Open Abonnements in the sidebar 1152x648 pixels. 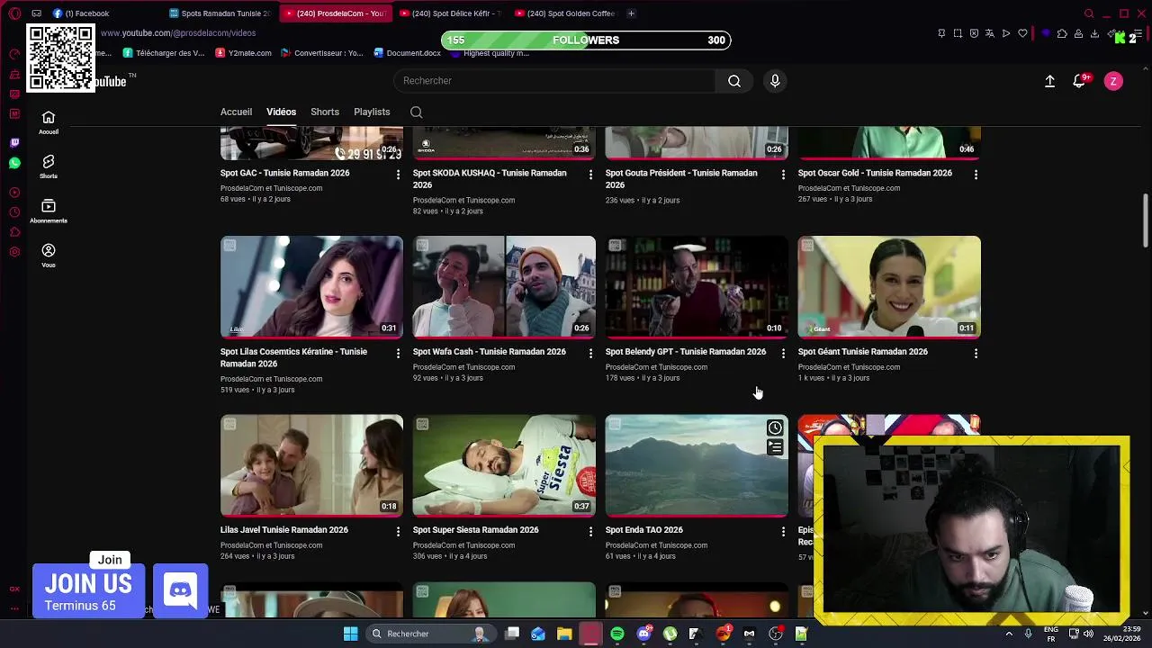click(x=49, y=211)
